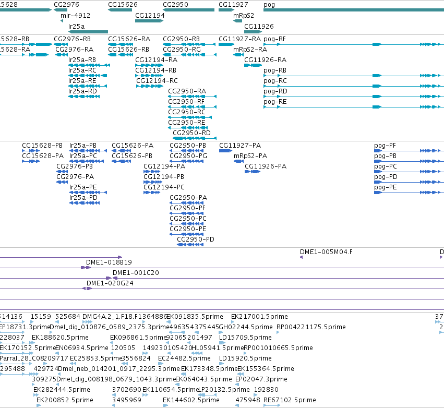Click EST RP004221175.5prime
444x408 pixels.
pyautogui.click(x=311, y=327)
